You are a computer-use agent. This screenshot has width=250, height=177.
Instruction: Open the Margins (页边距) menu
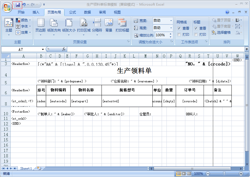[40, 27]
